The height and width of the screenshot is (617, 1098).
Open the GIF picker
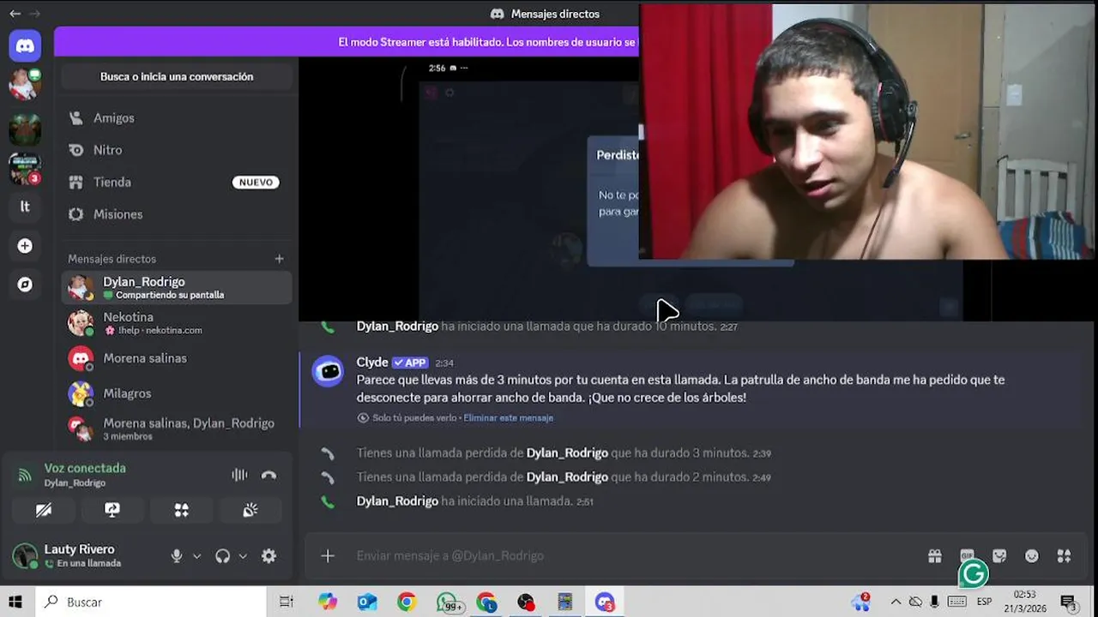coord(967,556)
